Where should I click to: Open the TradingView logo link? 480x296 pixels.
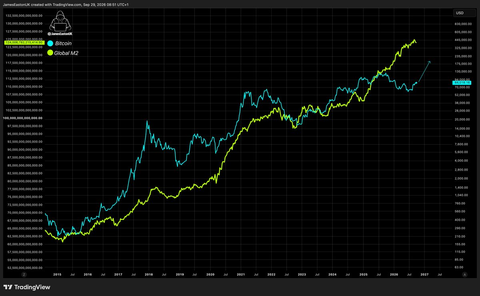27,287
